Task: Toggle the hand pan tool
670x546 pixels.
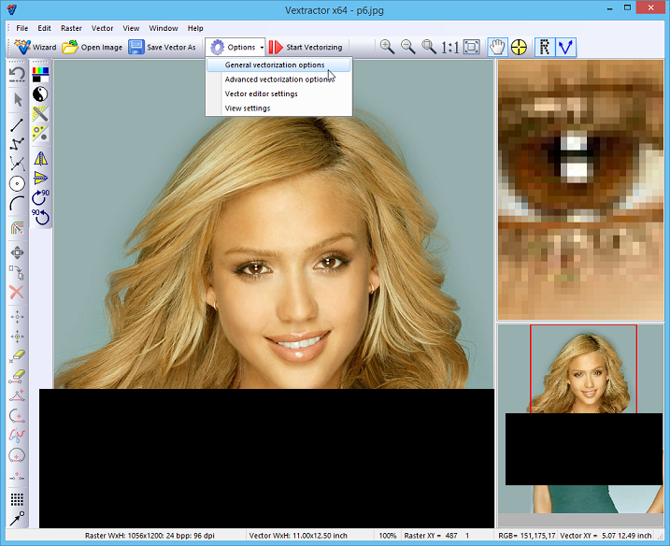Action: [497, 47]
